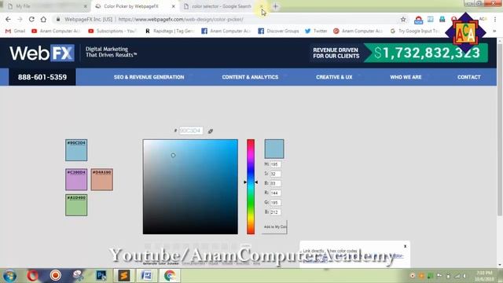This screenshot has height=283, width=503.
Task: Open Opera from the taskbar
Action: tap(33, 276)
